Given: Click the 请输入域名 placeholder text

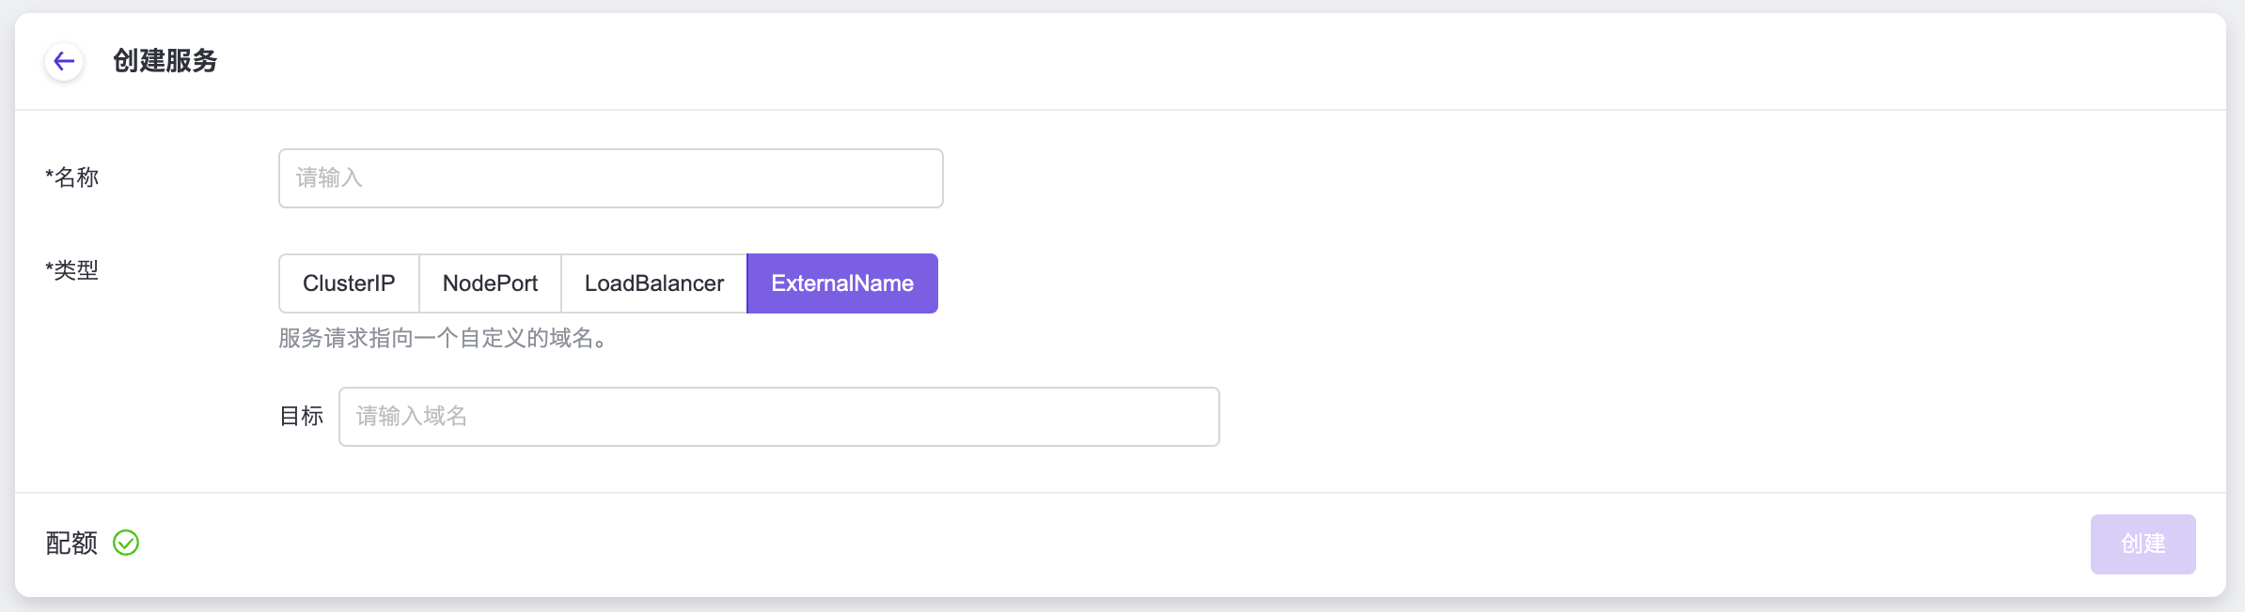Looking at the screenshot, I should pyautogui.click(x=412, y=416).
